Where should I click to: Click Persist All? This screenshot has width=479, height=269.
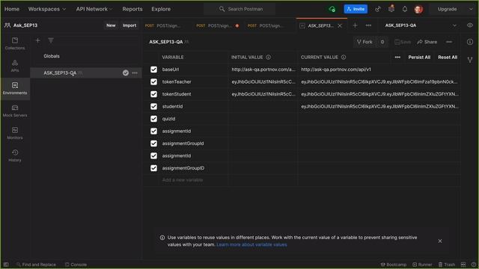pyautogui.click(x=419, y=57)
